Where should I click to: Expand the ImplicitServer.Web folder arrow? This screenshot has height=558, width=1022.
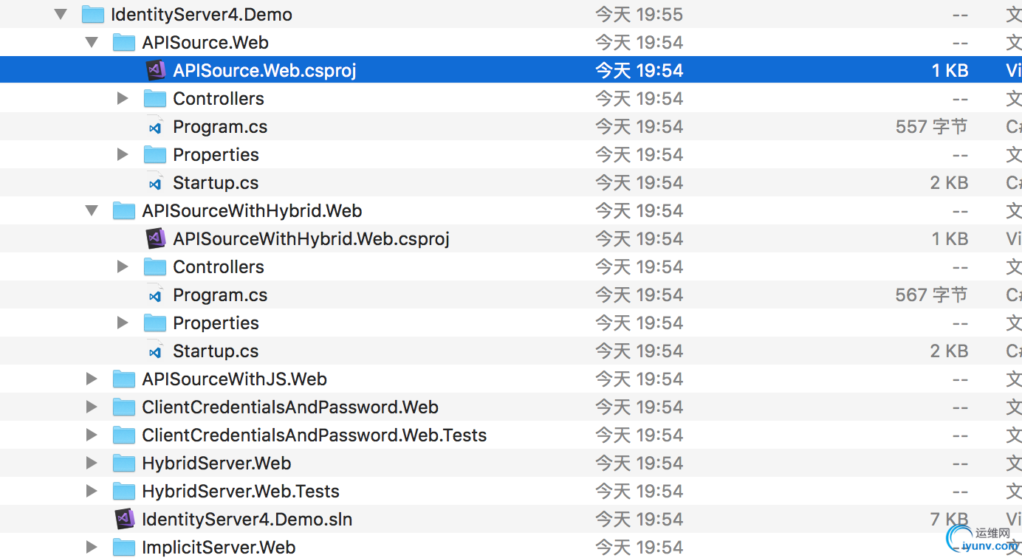[92, 547]
